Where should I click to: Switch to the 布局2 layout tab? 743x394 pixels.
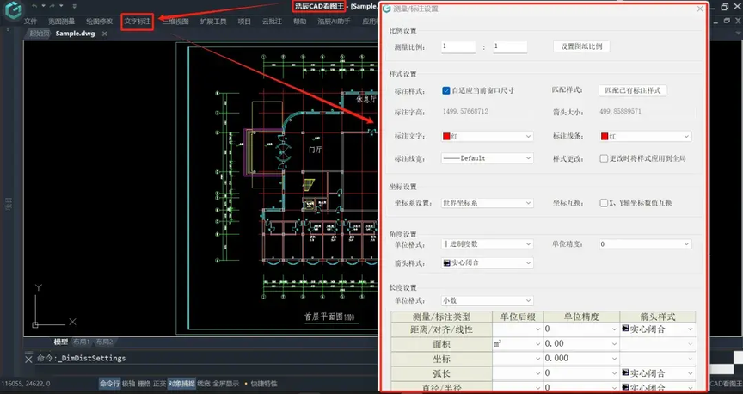pos(104,342)
